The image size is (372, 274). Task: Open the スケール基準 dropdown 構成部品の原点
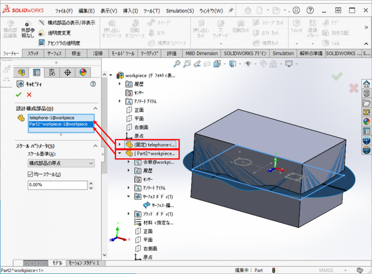60,163
